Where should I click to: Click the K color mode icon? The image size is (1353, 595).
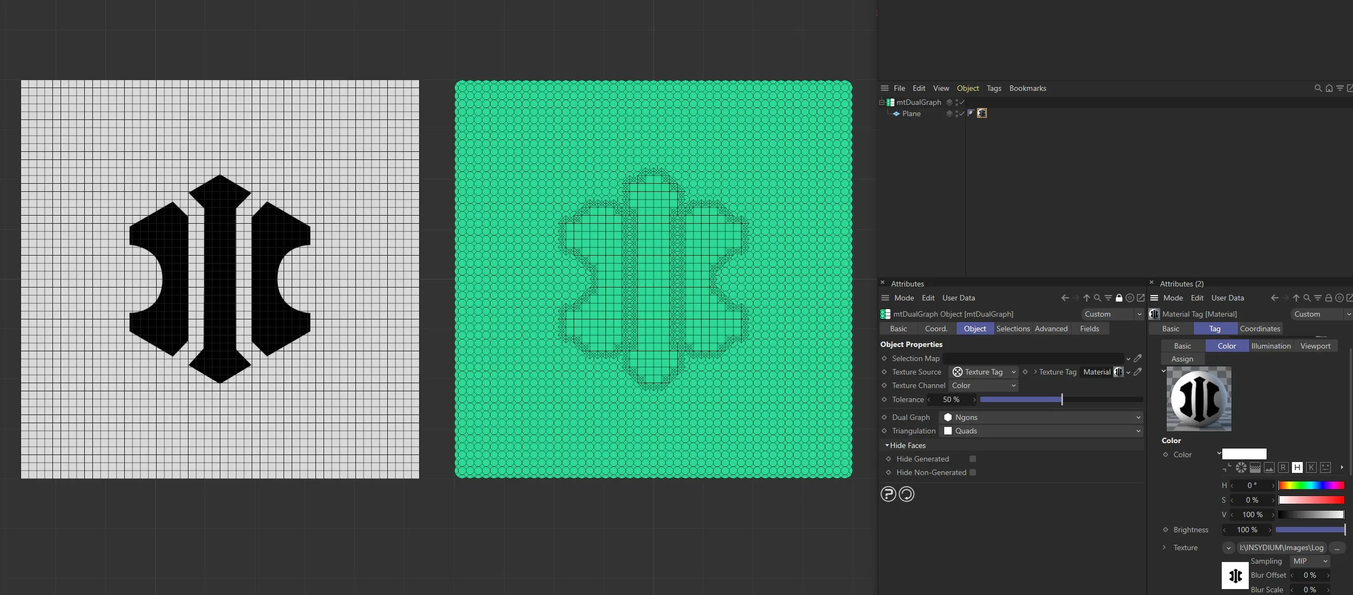(1311, 467)
